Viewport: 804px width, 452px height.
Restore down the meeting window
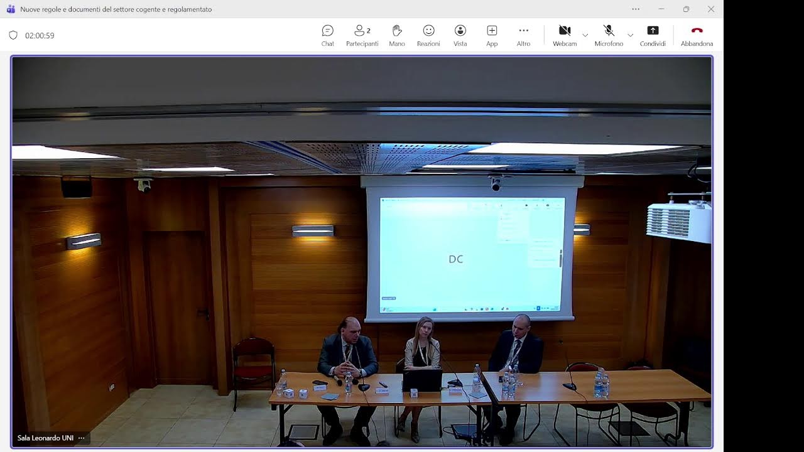pos(686,9)
